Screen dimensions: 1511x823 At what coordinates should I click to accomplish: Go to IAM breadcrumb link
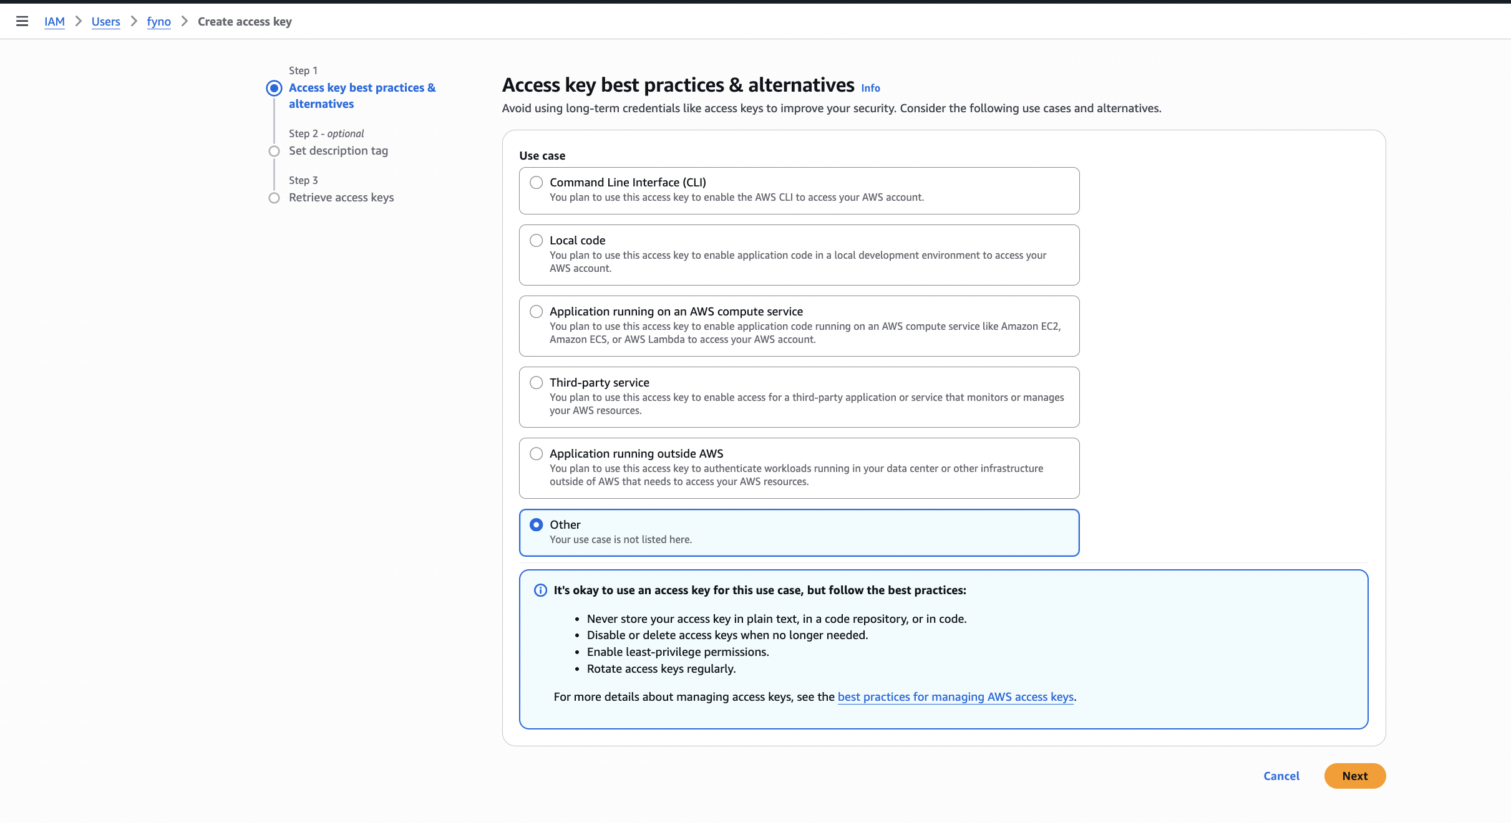point(54,22)
